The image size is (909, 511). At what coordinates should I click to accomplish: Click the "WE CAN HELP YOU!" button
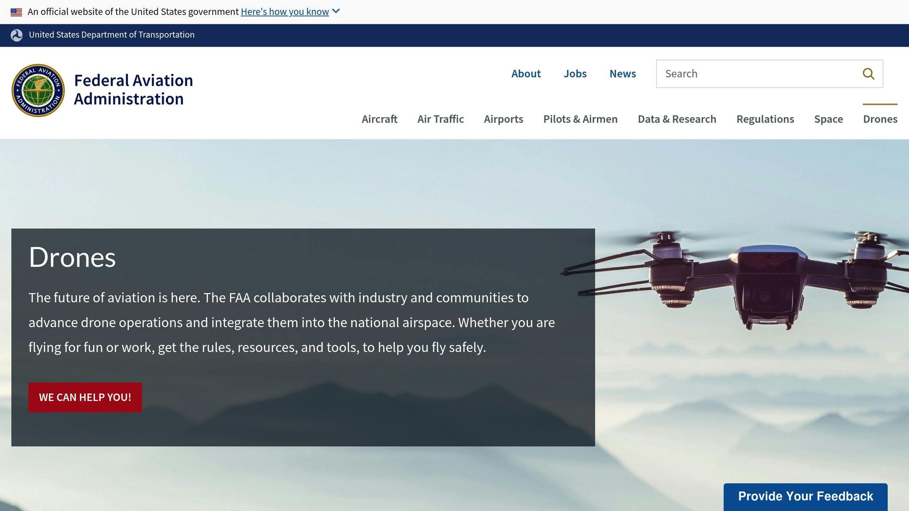point(85,397)
